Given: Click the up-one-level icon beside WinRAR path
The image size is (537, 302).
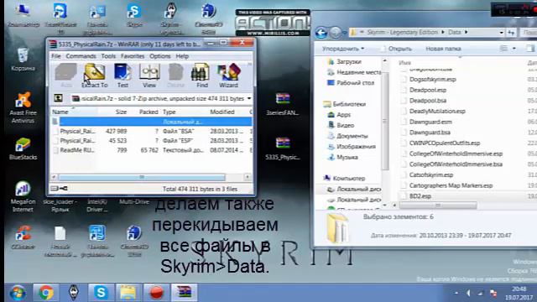Looking at the screenshot, I should 58,99.
